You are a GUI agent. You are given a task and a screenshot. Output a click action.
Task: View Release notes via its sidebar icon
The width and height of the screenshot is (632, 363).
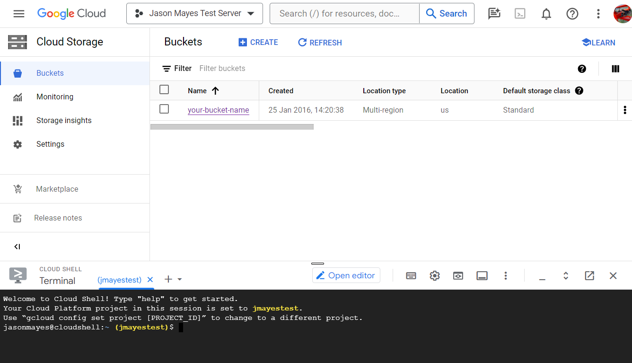click(x=18, y=218)
